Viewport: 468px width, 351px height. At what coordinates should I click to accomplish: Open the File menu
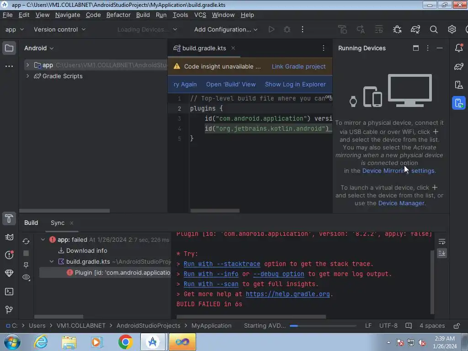tap(7, 15)
